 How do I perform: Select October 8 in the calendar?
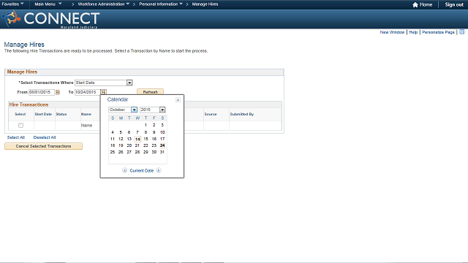pyautogui.click(x=146, y=132)
